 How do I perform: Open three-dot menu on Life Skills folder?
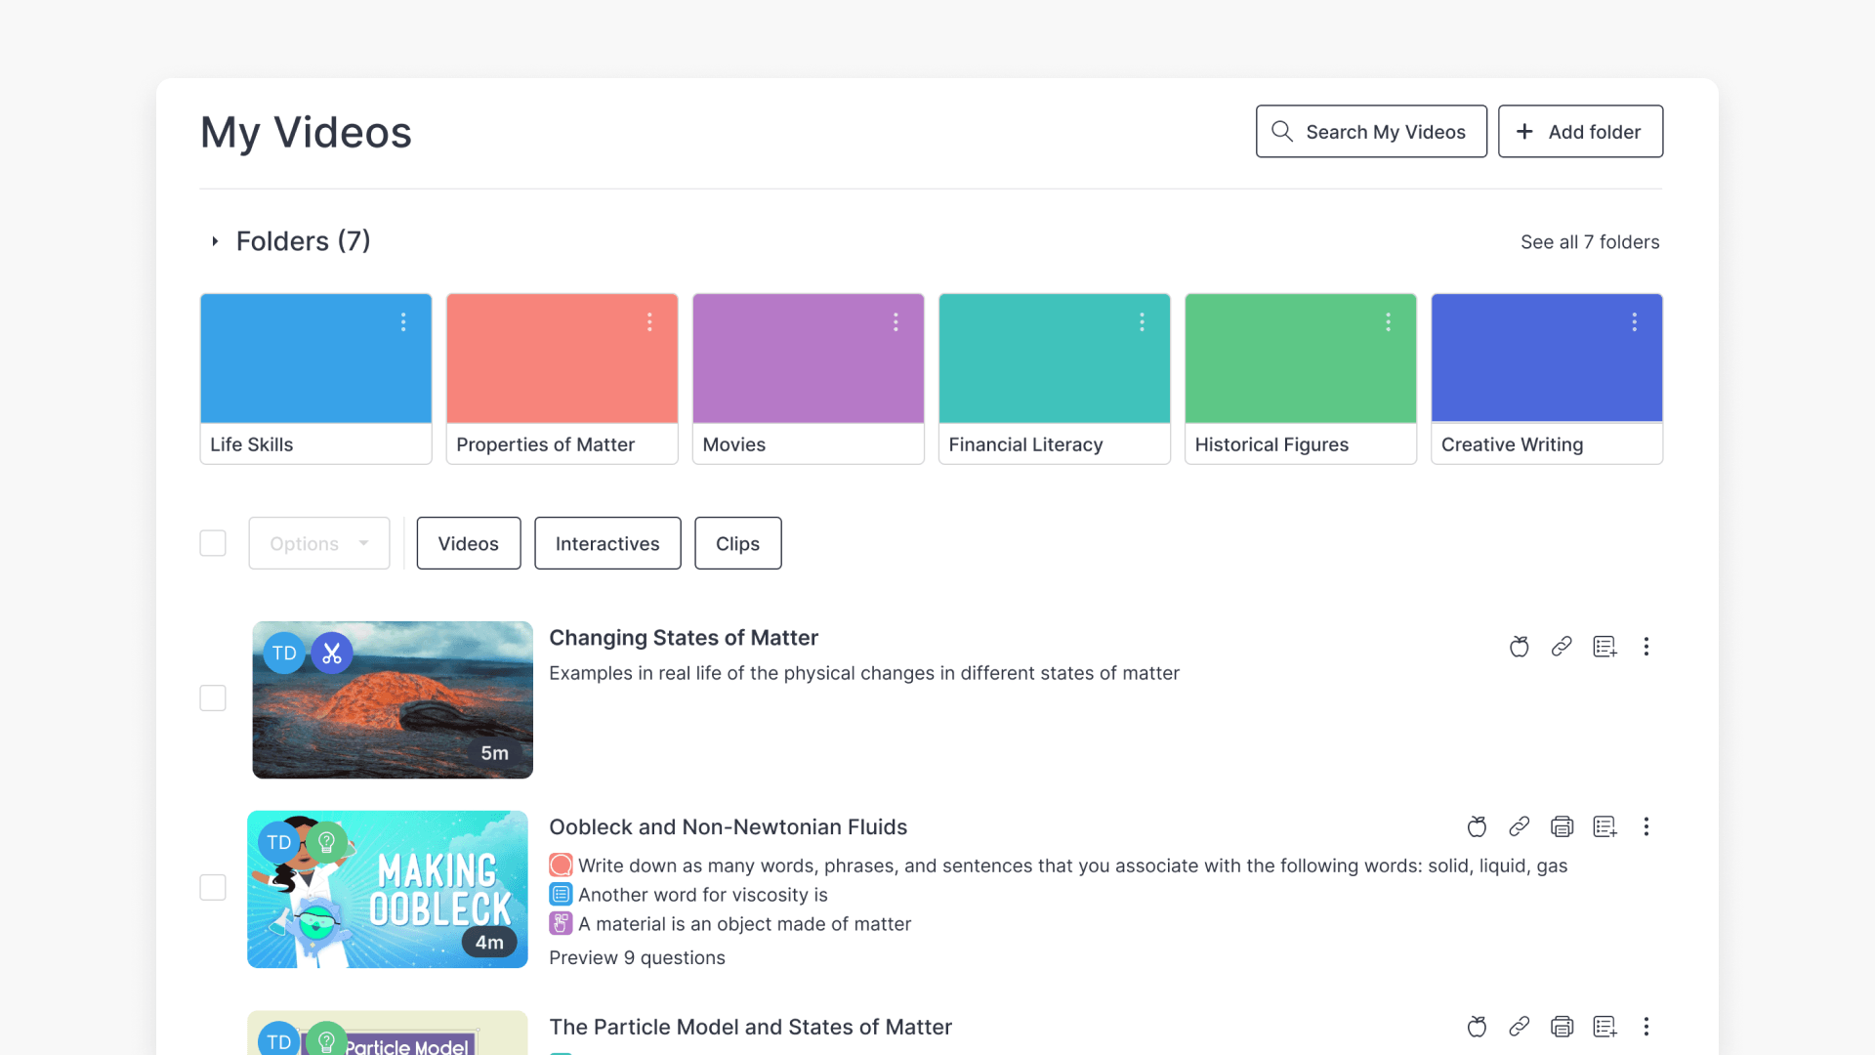tap(403, 322)
